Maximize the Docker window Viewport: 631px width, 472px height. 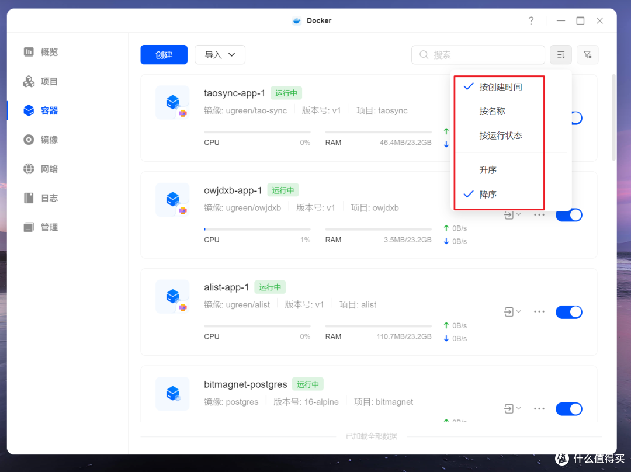click(x=580, y=20)
